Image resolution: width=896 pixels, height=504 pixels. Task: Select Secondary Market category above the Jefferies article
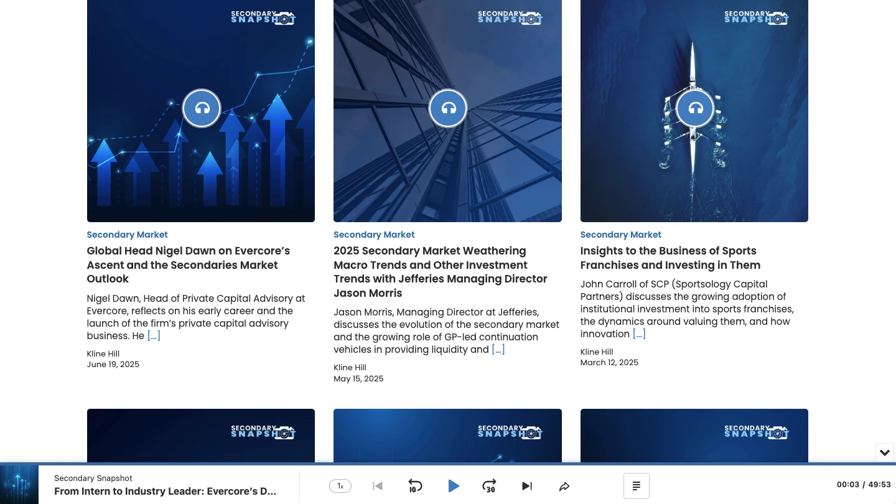[374, 235]
